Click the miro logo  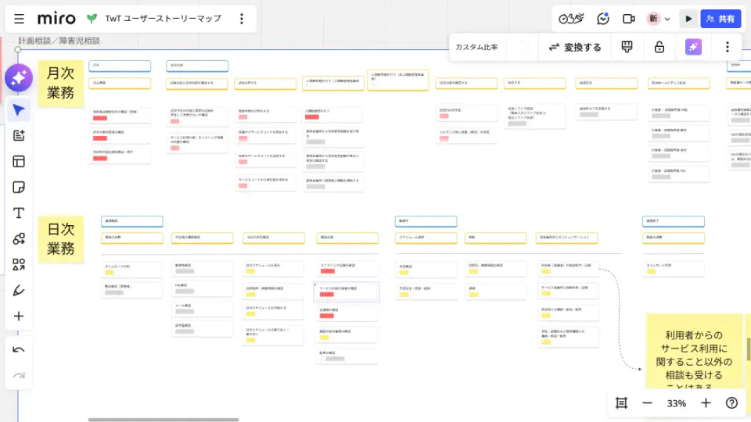pyautogui.click(x=56, y=19)
